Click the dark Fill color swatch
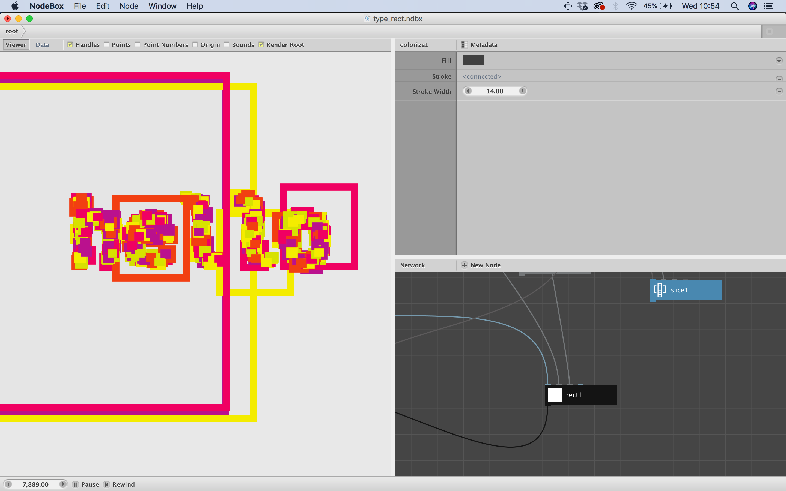 coord(473,60)
